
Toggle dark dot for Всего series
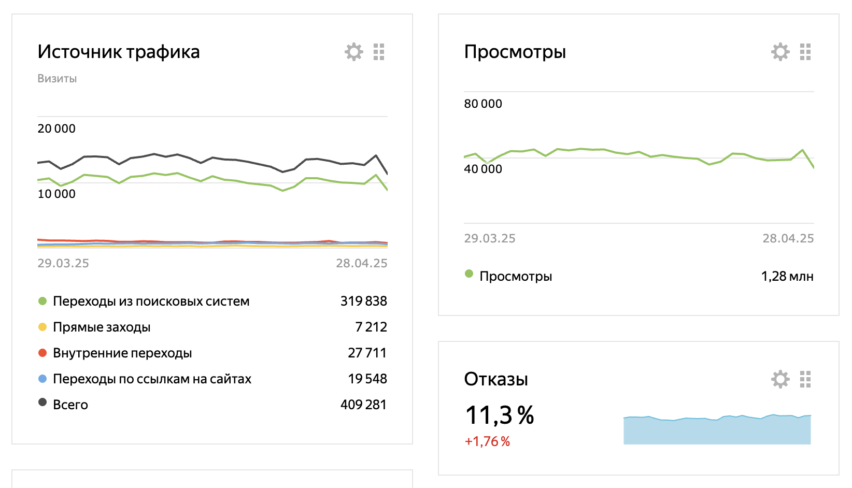pos(42,402)
